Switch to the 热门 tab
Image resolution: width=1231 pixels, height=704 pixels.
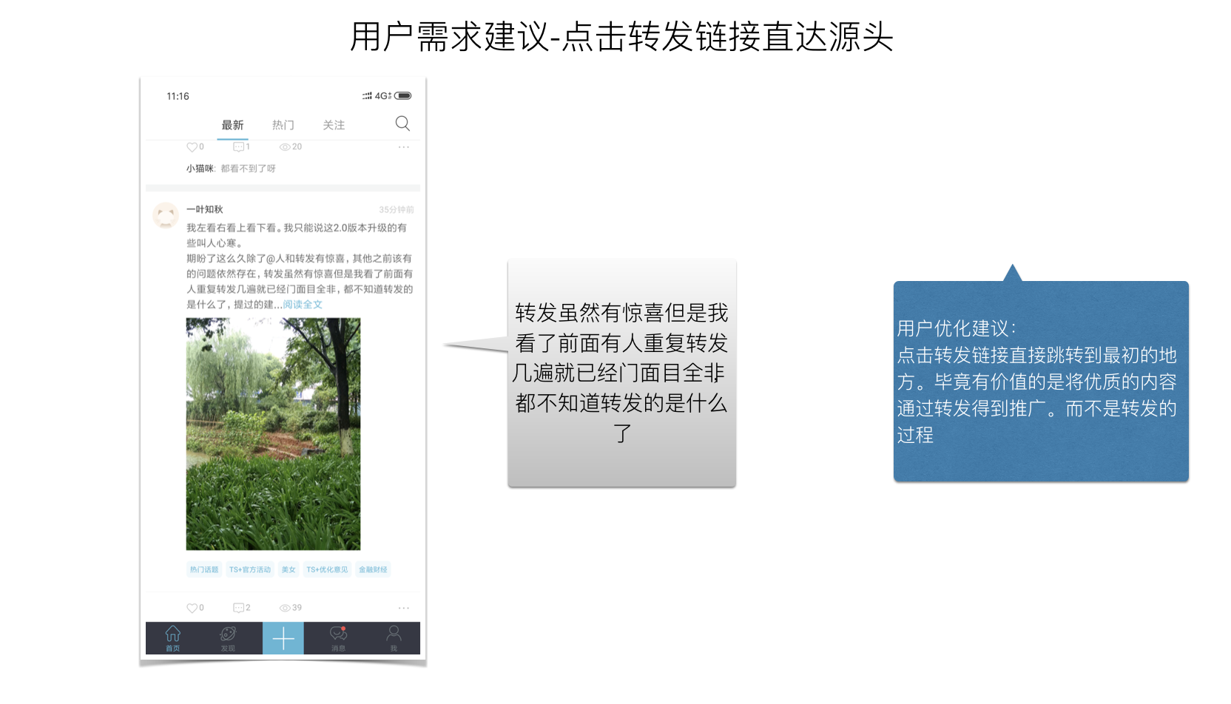283,124
